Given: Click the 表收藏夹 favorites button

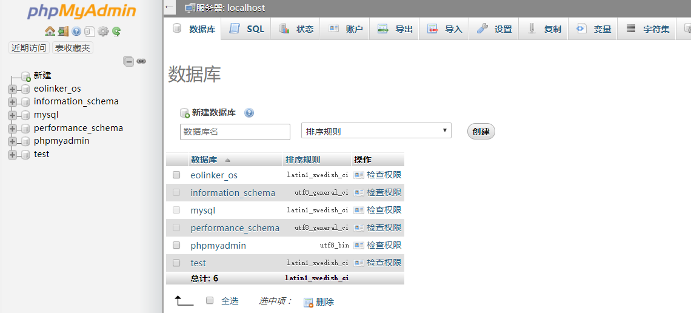Looking at the screenshot, I should click(x=73, y=48).
